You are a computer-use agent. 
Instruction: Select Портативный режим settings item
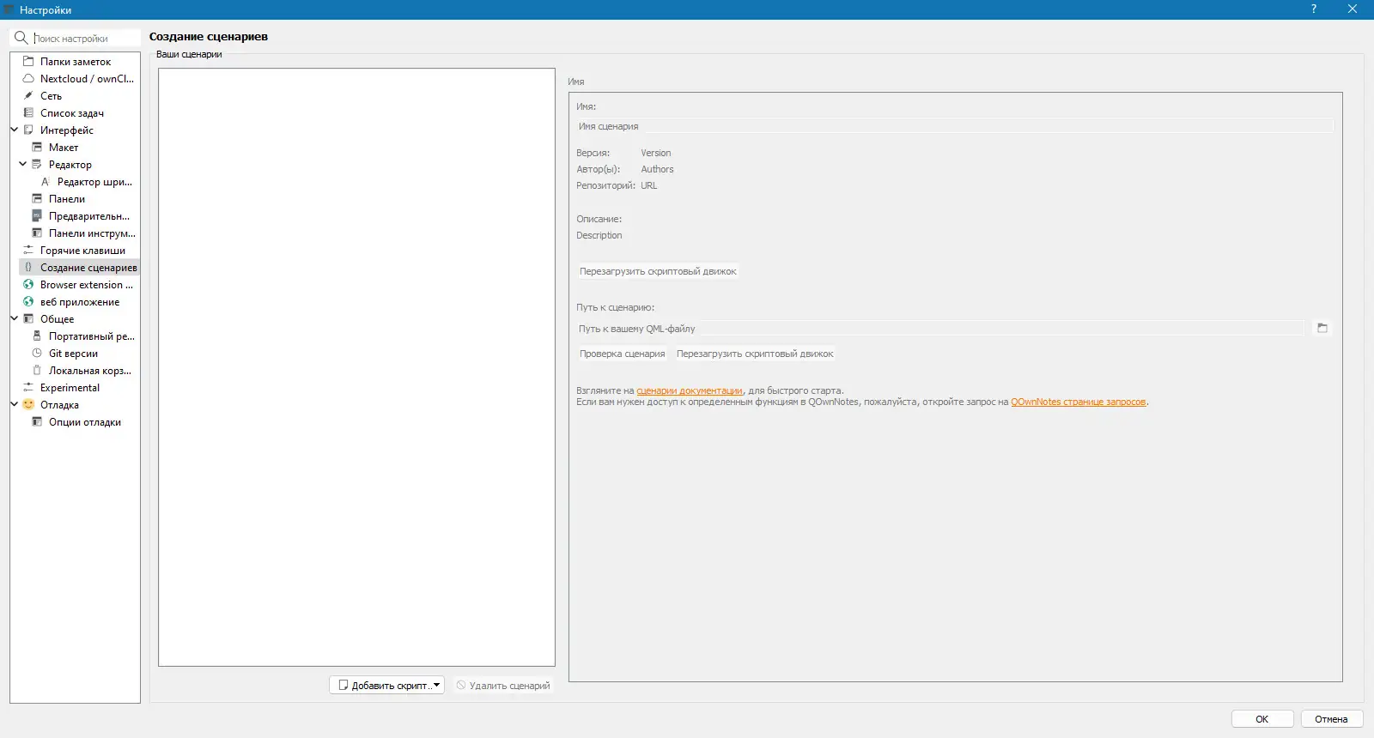click(x=91, y=336)
